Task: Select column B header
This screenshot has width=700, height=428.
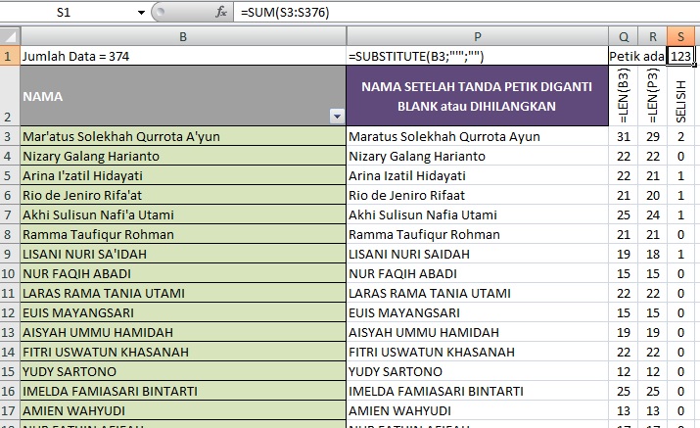Action: pyautogui.click(x=183, y=36)
